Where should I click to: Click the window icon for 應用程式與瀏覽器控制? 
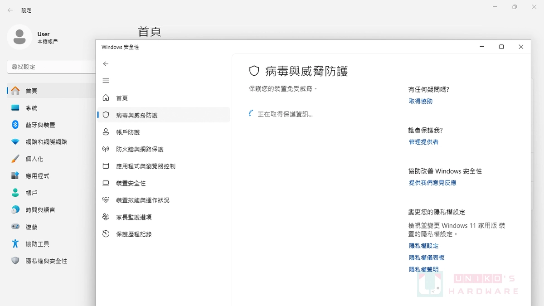click(x=106, y=166)
